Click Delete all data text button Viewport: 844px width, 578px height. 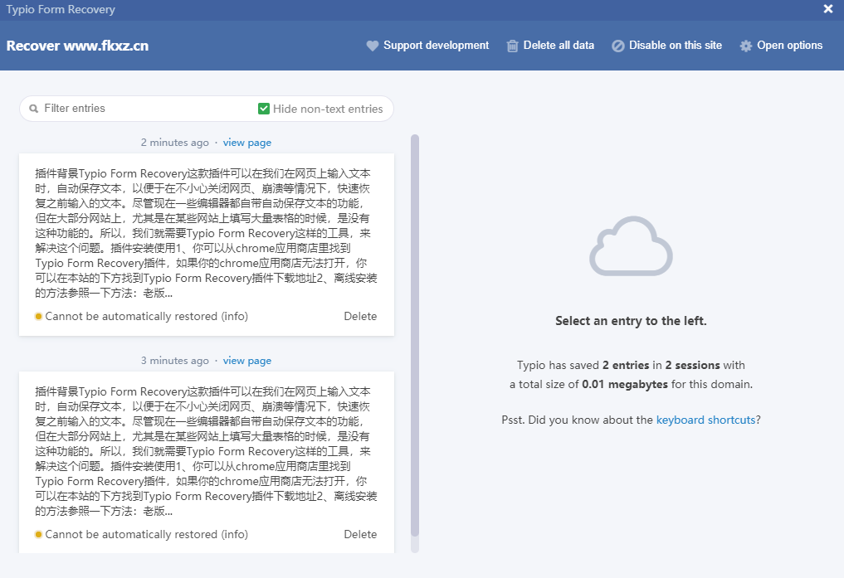pos(559,46)
